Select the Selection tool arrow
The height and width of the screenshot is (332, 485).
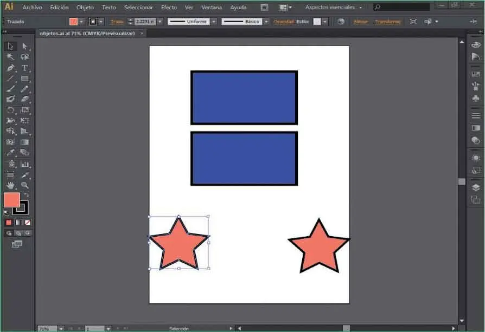[x=10, y=47]
